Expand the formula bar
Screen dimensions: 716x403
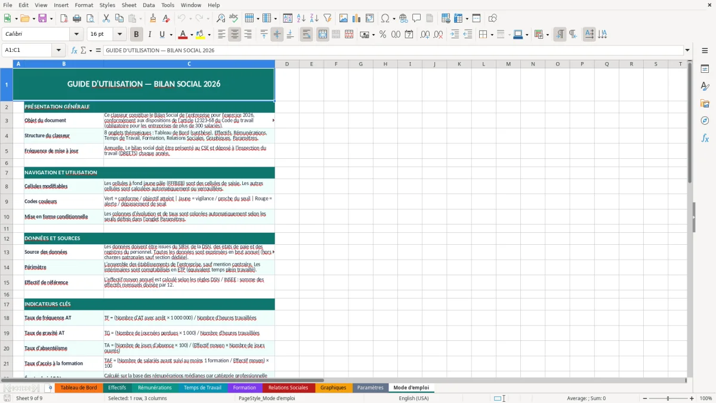point(688,50)
